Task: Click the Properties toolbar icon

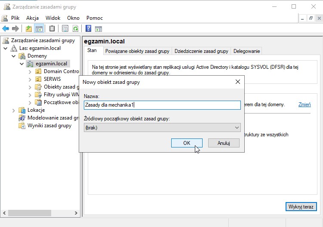Action: coord(65,29)
